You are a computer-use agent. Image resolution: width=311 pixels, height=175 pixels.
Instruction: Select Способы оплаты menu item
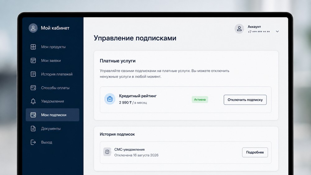click(53, 88)
